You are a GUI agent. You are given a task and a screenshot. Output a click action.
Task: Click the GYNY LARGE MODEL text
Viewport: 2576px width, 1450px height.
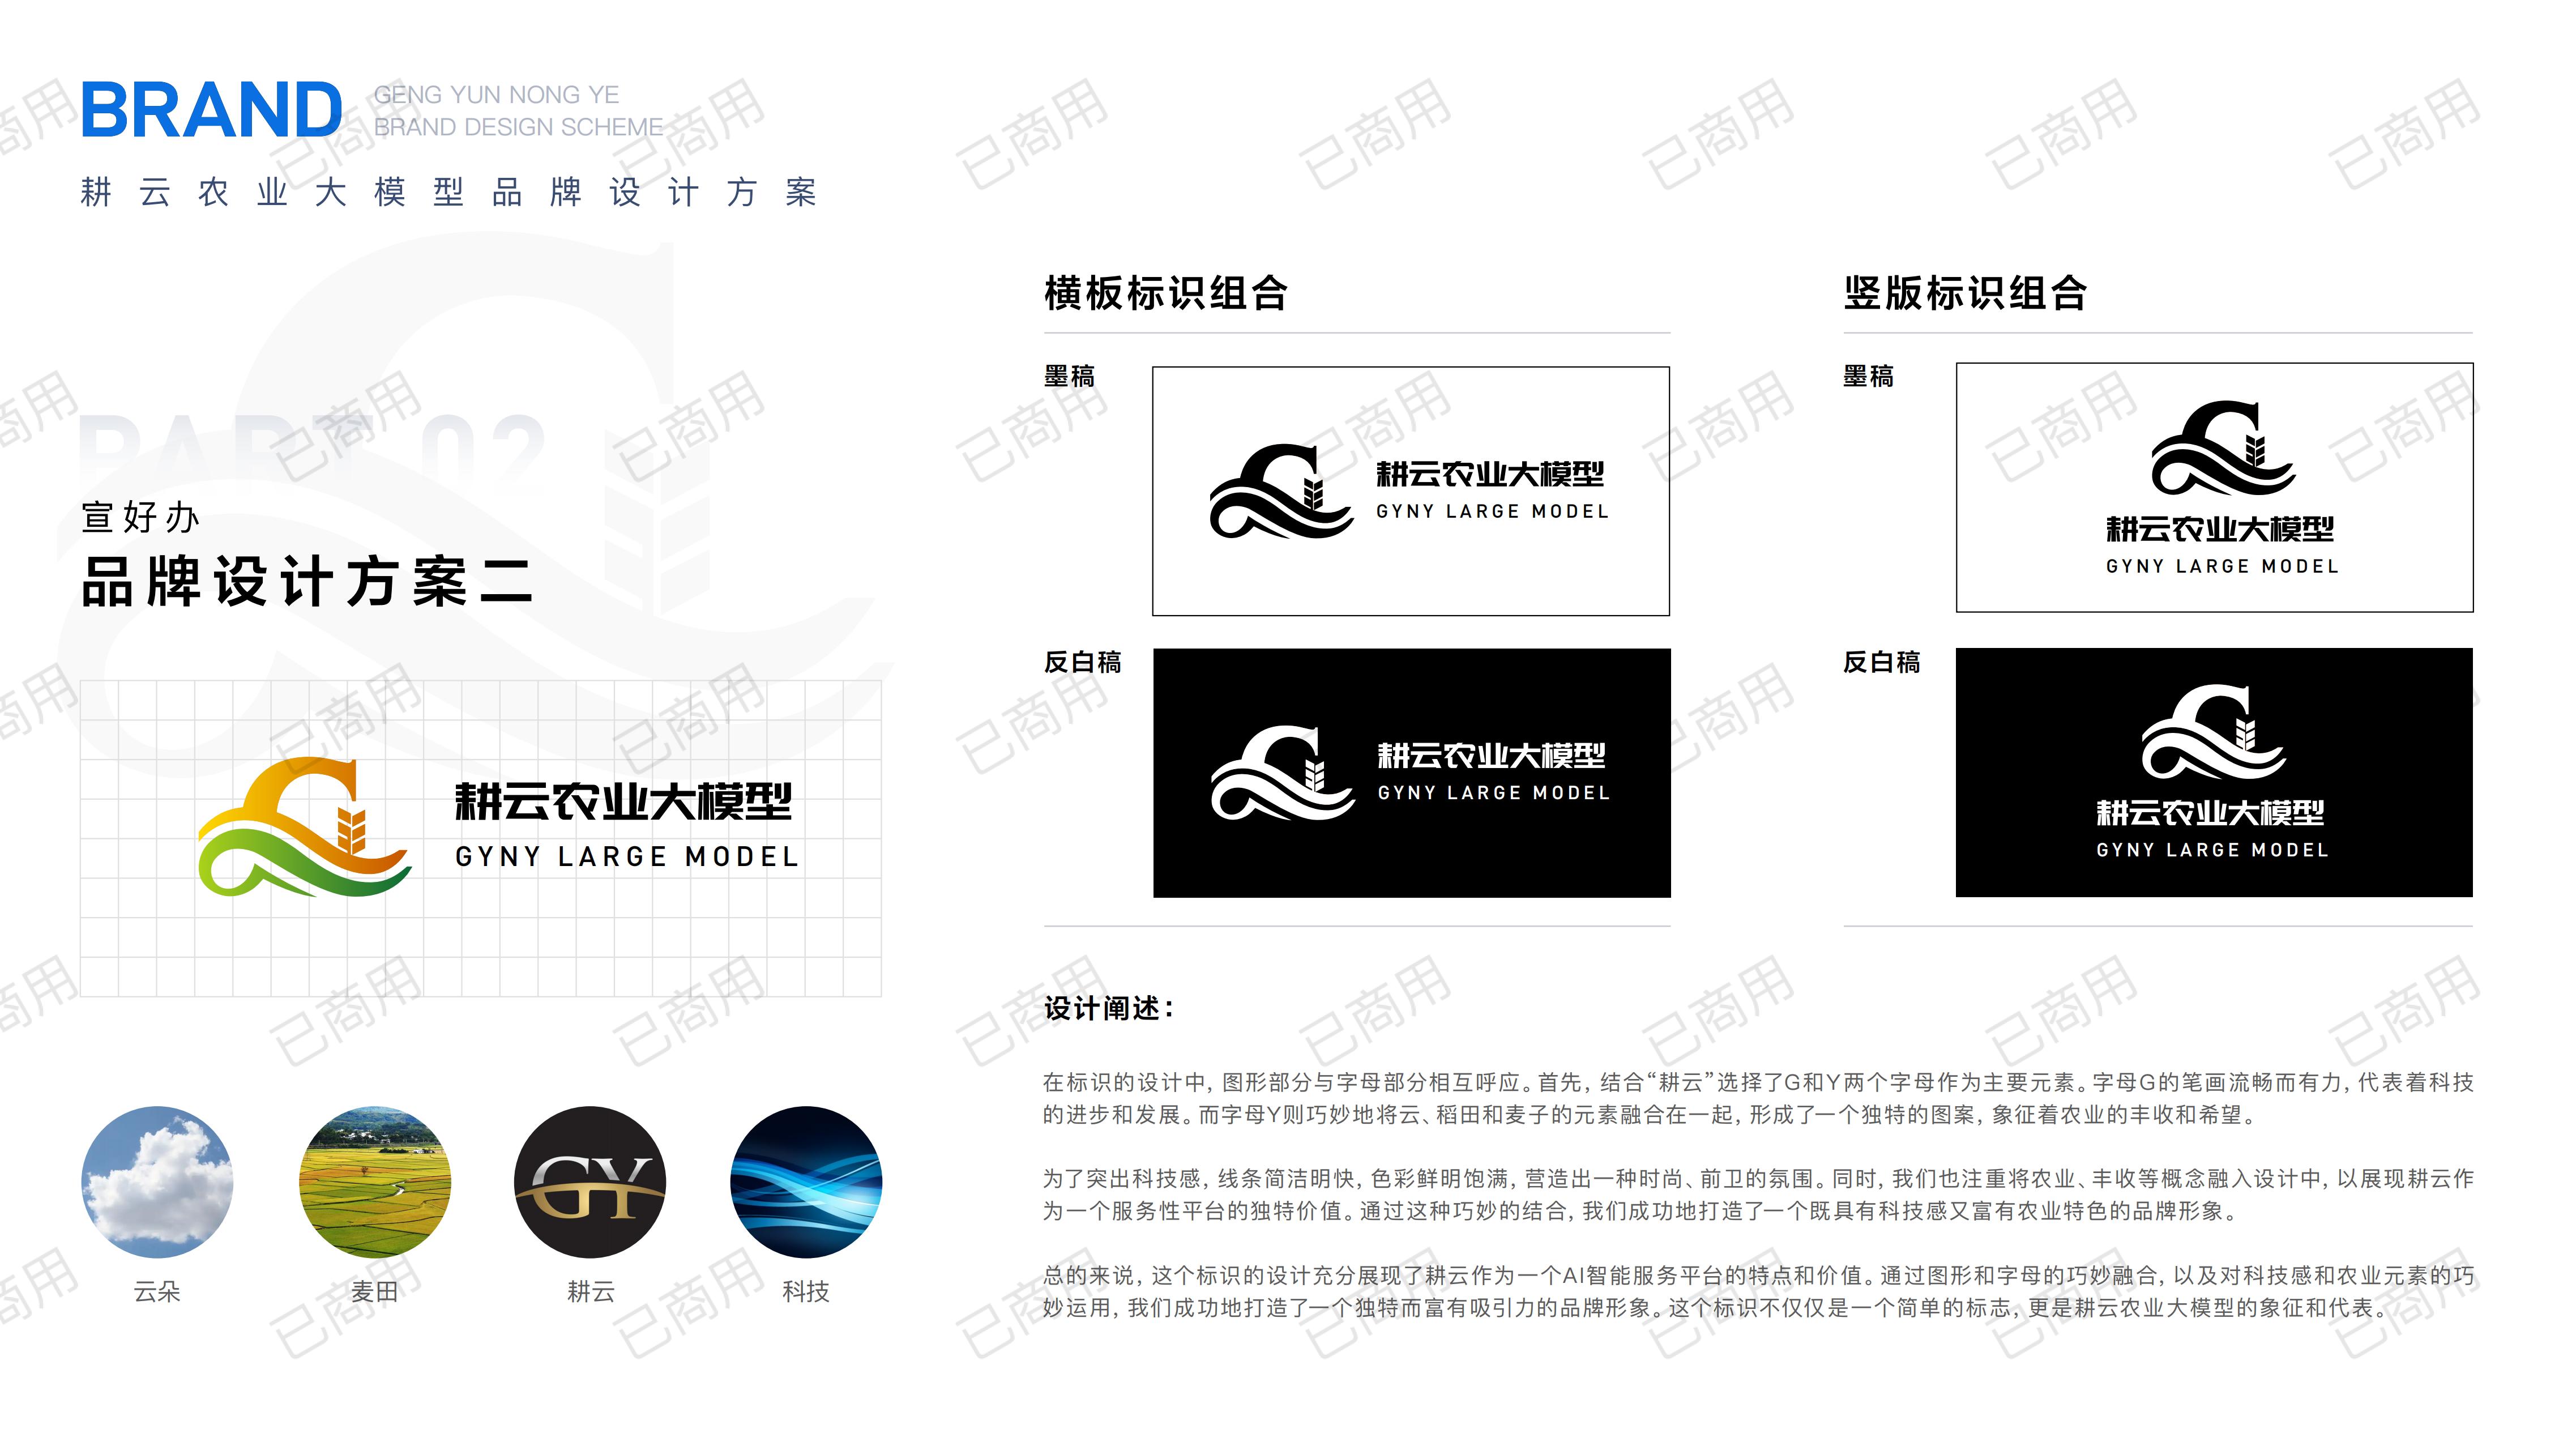pyautogui.click(x=630, y=857)
